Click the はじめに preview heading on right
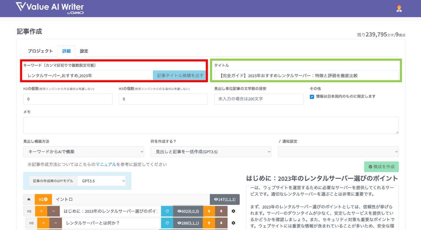 click(322, 179)
